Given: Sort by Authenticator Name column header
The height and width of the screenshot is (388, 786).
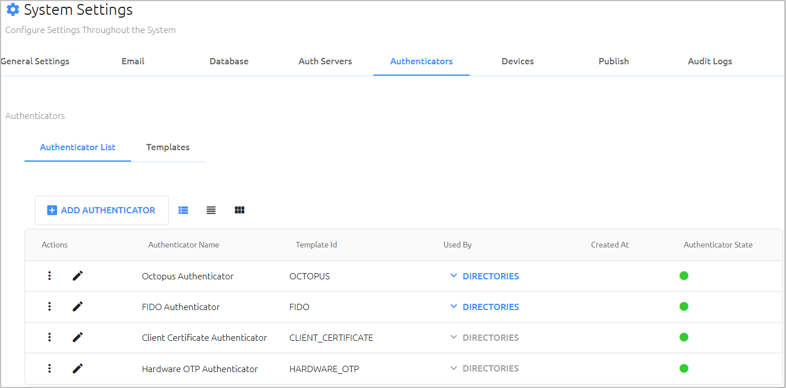Looking at the screenshot, I should pos(184,245).
